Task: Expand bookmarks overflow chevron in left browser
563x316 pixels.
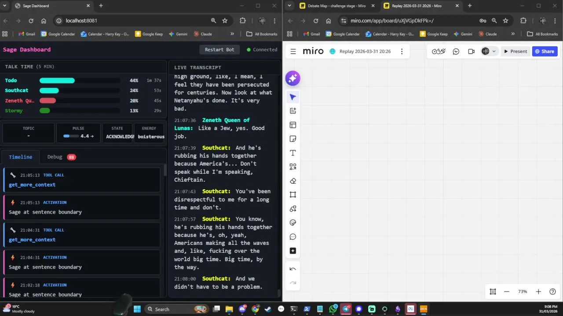Action: point(232,34)
